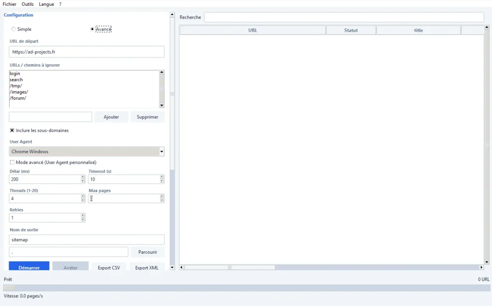Increase the Max pages value
Viewport: 492px width, 306px height.
(x=162, y=196)
